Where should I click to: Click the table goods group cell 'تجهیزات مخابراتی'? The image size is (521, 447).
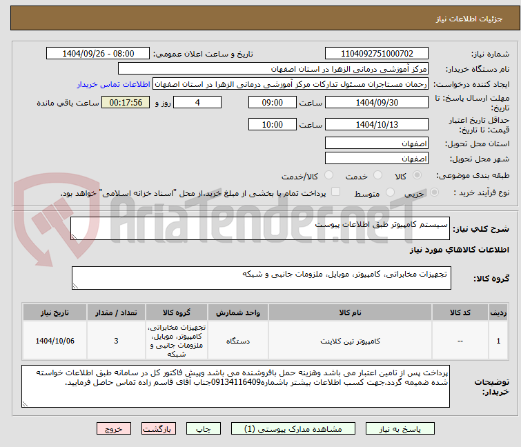177,341
